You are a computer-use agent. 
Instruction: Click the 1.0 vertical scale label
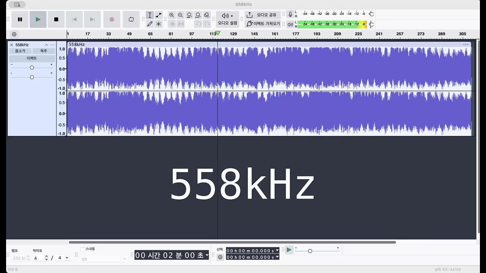point(62,49)
